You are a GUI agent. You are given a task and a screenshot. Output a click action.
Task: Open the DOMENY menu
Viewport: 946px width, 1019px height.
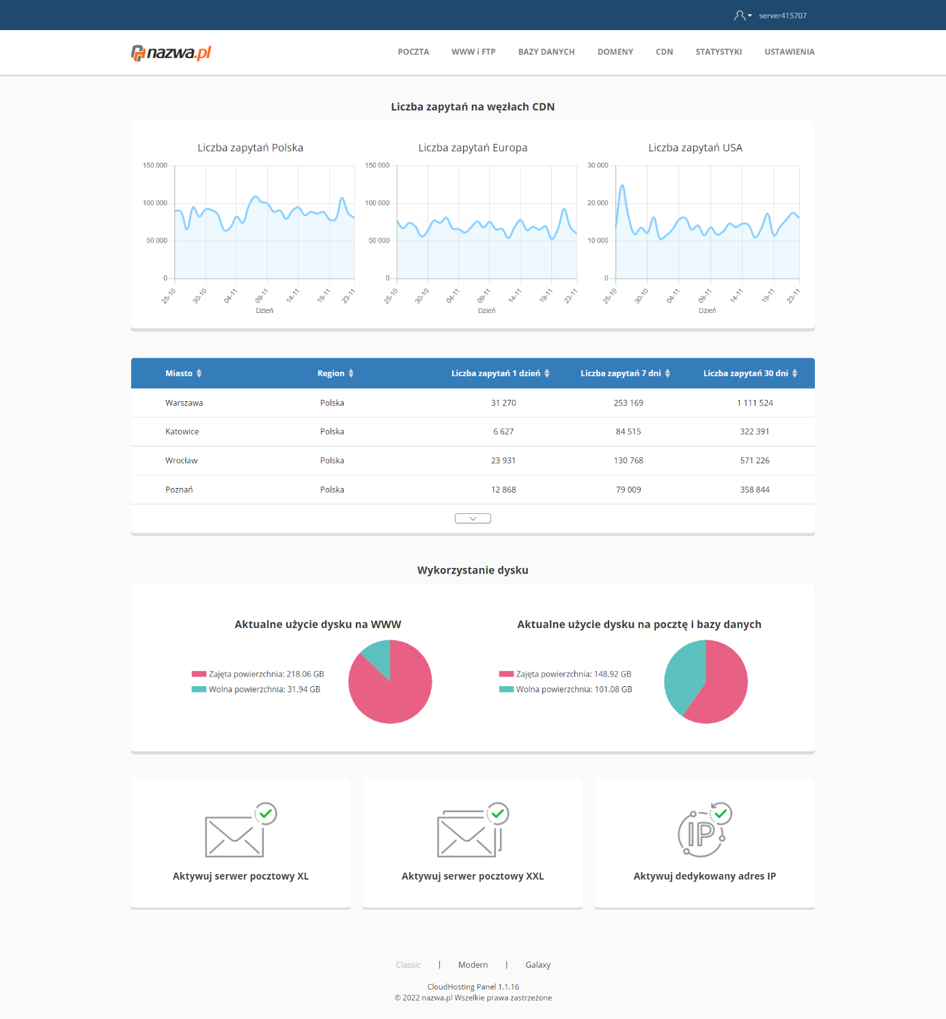pyautogui.click(x=615, y=52)
